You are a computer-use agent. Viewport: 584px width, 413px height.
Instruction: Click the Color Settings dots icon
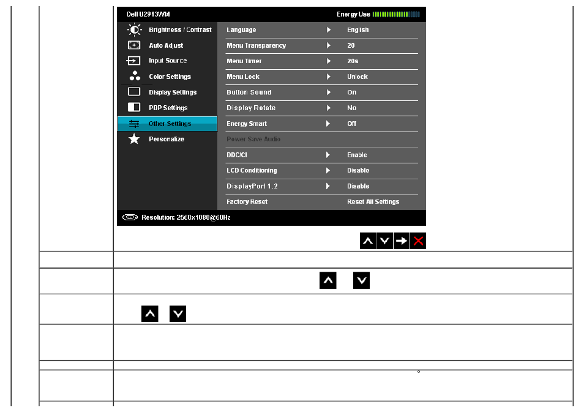pos(135,76)
